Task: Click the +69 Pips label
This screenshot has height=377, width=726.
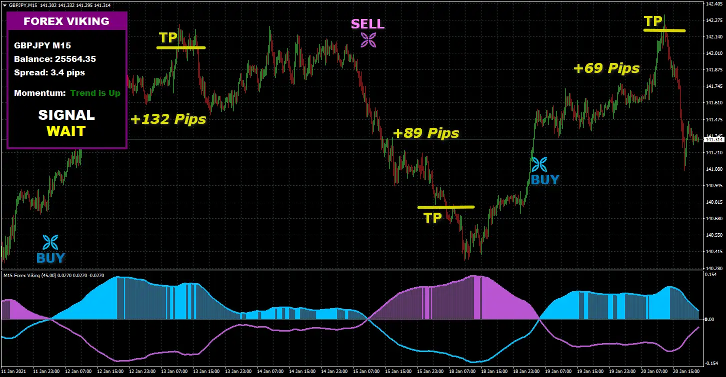Action: (606, 68)
